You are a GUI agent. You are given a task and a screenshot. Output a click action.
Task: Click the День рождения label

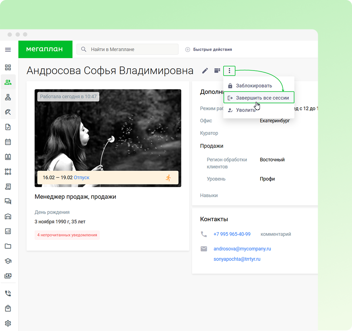pos(52,212)
